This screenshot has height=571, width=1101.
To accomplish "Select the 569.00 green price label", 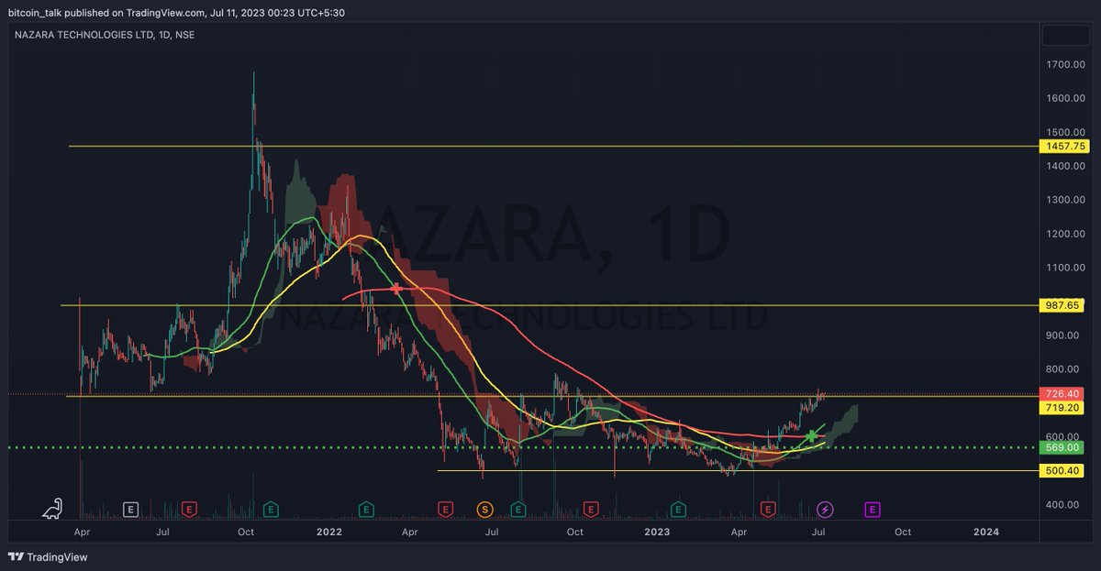I will [1062, 448].
